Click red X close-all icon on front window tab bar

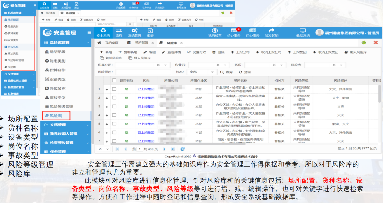[x=376, y=43]
